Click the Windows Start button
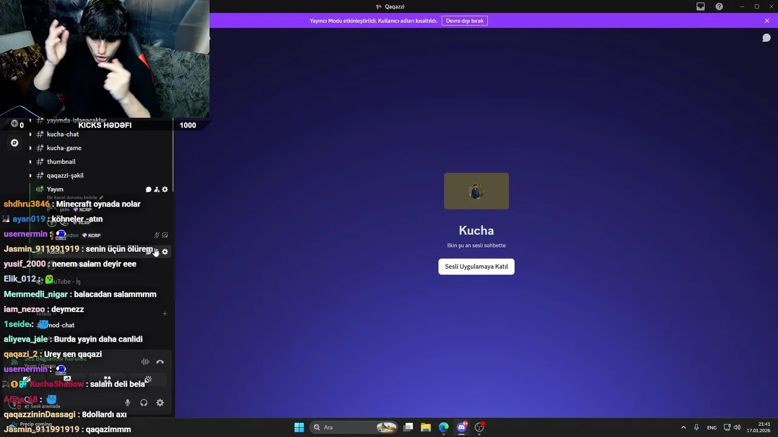 tap(299, 427)
